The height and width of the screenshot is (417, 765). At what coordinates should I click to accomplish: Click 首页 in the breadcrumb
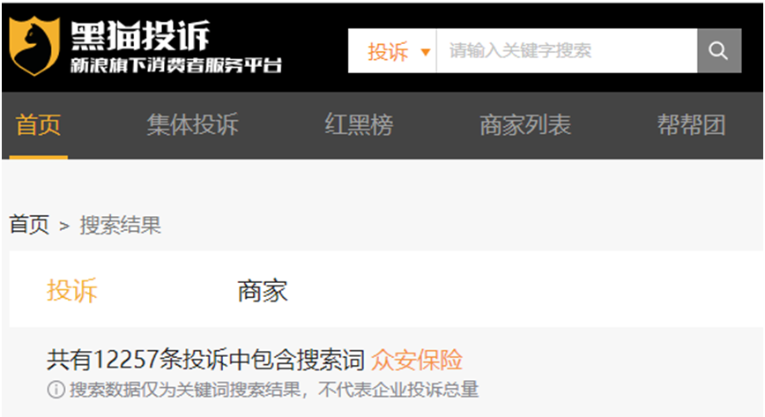click(29, 225)
